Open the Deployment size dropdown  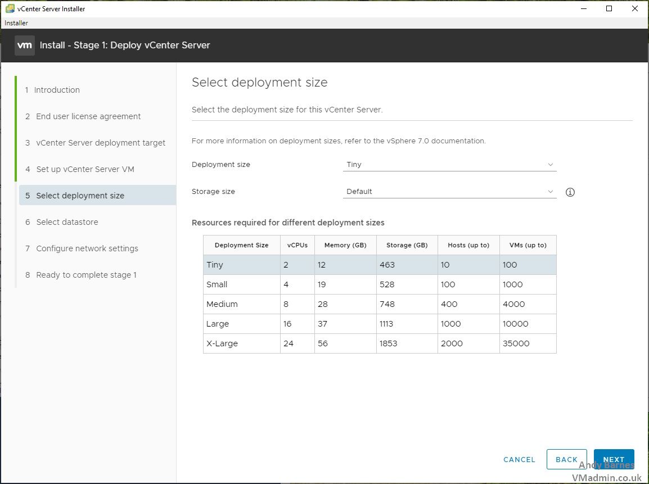point(449,165)
